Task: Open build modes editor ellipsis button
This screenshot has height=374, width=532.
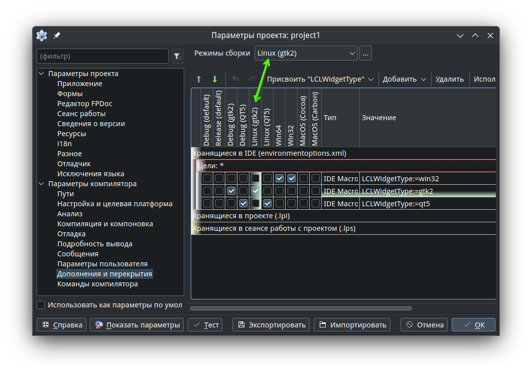Action: click(x=365, y=53)
